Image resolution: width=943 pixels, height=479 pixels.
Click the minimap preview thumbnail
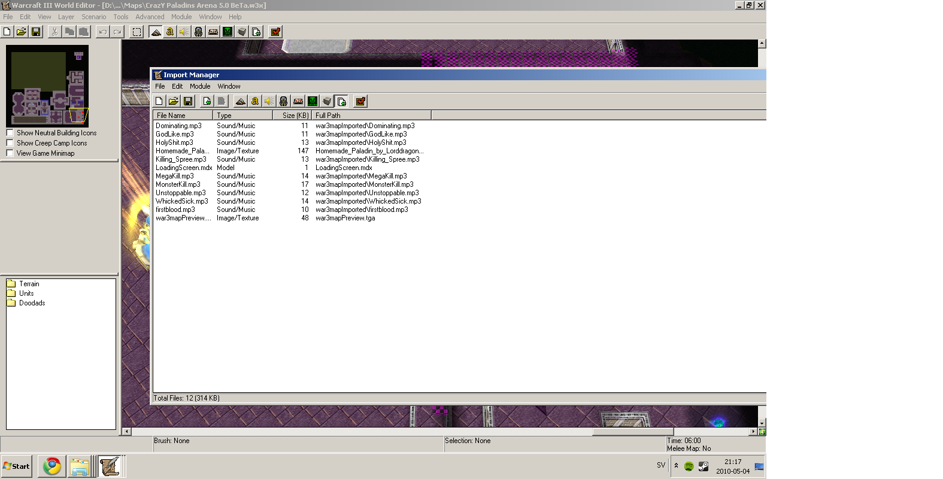(x=47, y=86)
